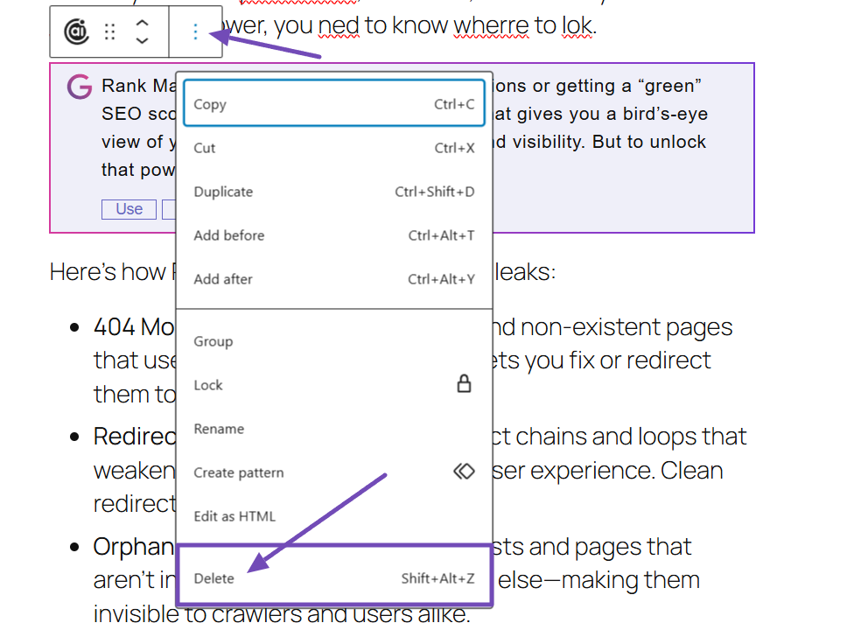Move block up with the up chevron
The width and height of the screenshot is (847, 630).
(142, 23)
